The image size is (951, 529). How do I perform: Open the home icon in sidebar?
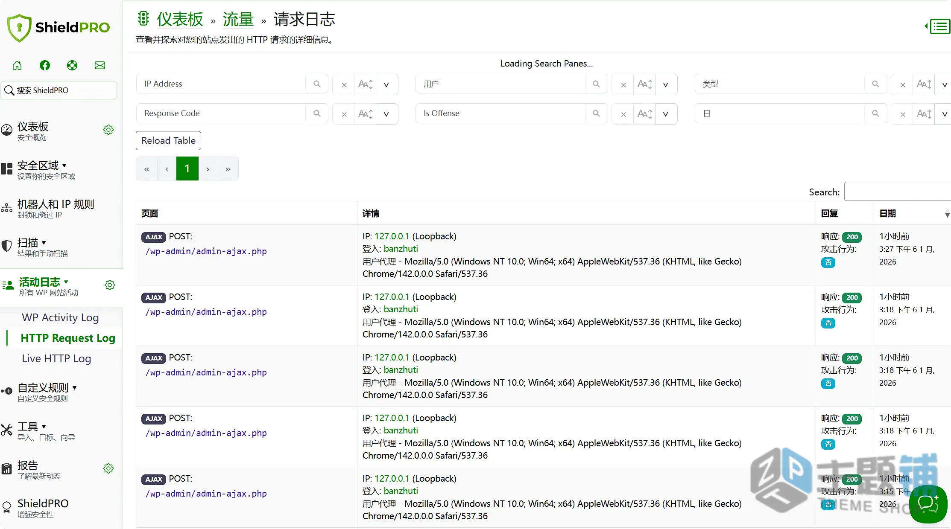tap(17, 65)
